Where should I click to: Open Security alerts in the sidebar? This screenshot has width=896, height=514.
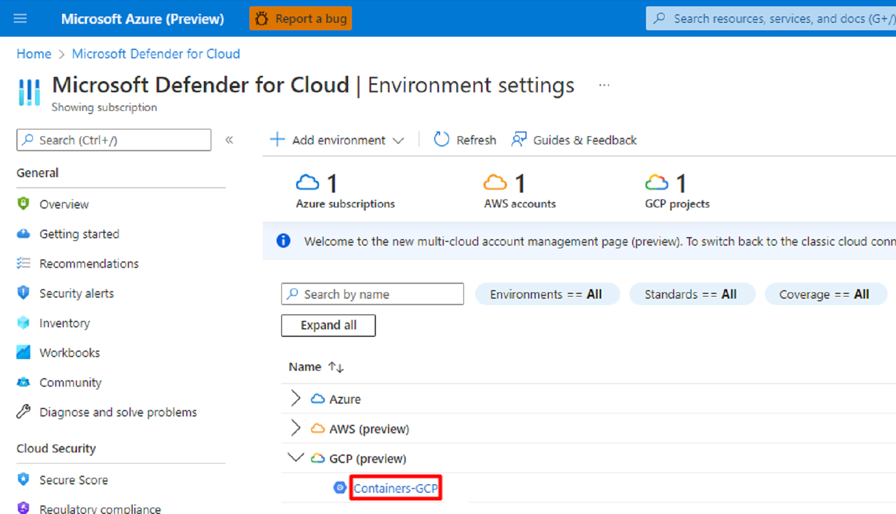(x=76, y=293)
